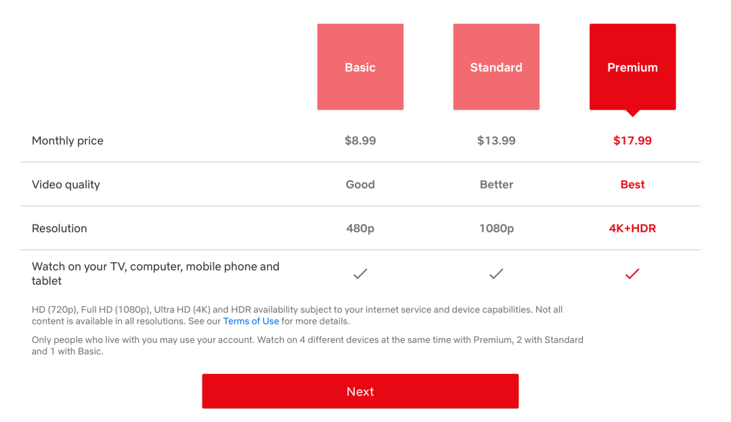Screen dimensions: 731x422
Task: Click the Better video quality value
Action: click(x=496, y=185)
